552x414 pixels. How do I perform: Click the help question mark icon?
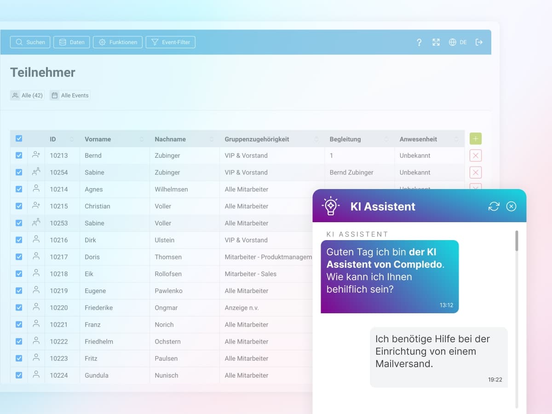pyautogui.click(x=419, y=42)
